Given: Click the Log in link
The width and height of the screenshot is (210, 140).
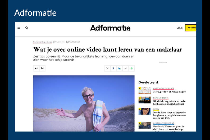Looking at the screenshot, I should (180, 28).
